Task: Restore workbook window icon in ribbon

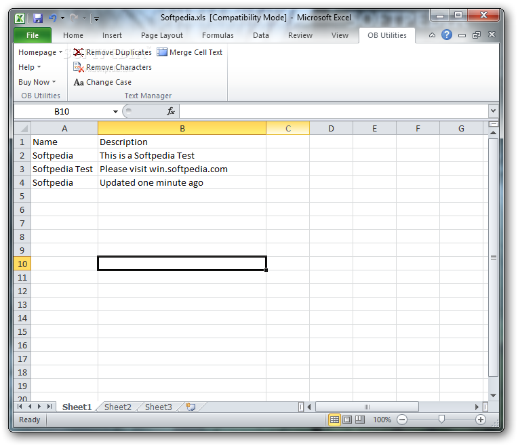Action: (x=477, y=35)
